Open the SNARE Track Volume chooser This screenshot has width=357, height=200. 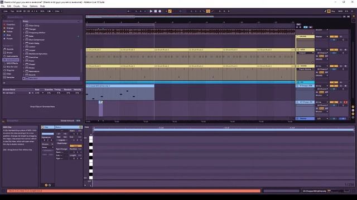point(306,69)
